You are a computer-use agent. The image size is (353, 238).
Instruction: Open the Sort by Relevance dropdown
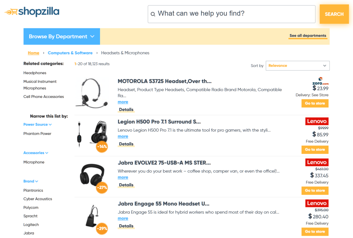pos(297,66)
